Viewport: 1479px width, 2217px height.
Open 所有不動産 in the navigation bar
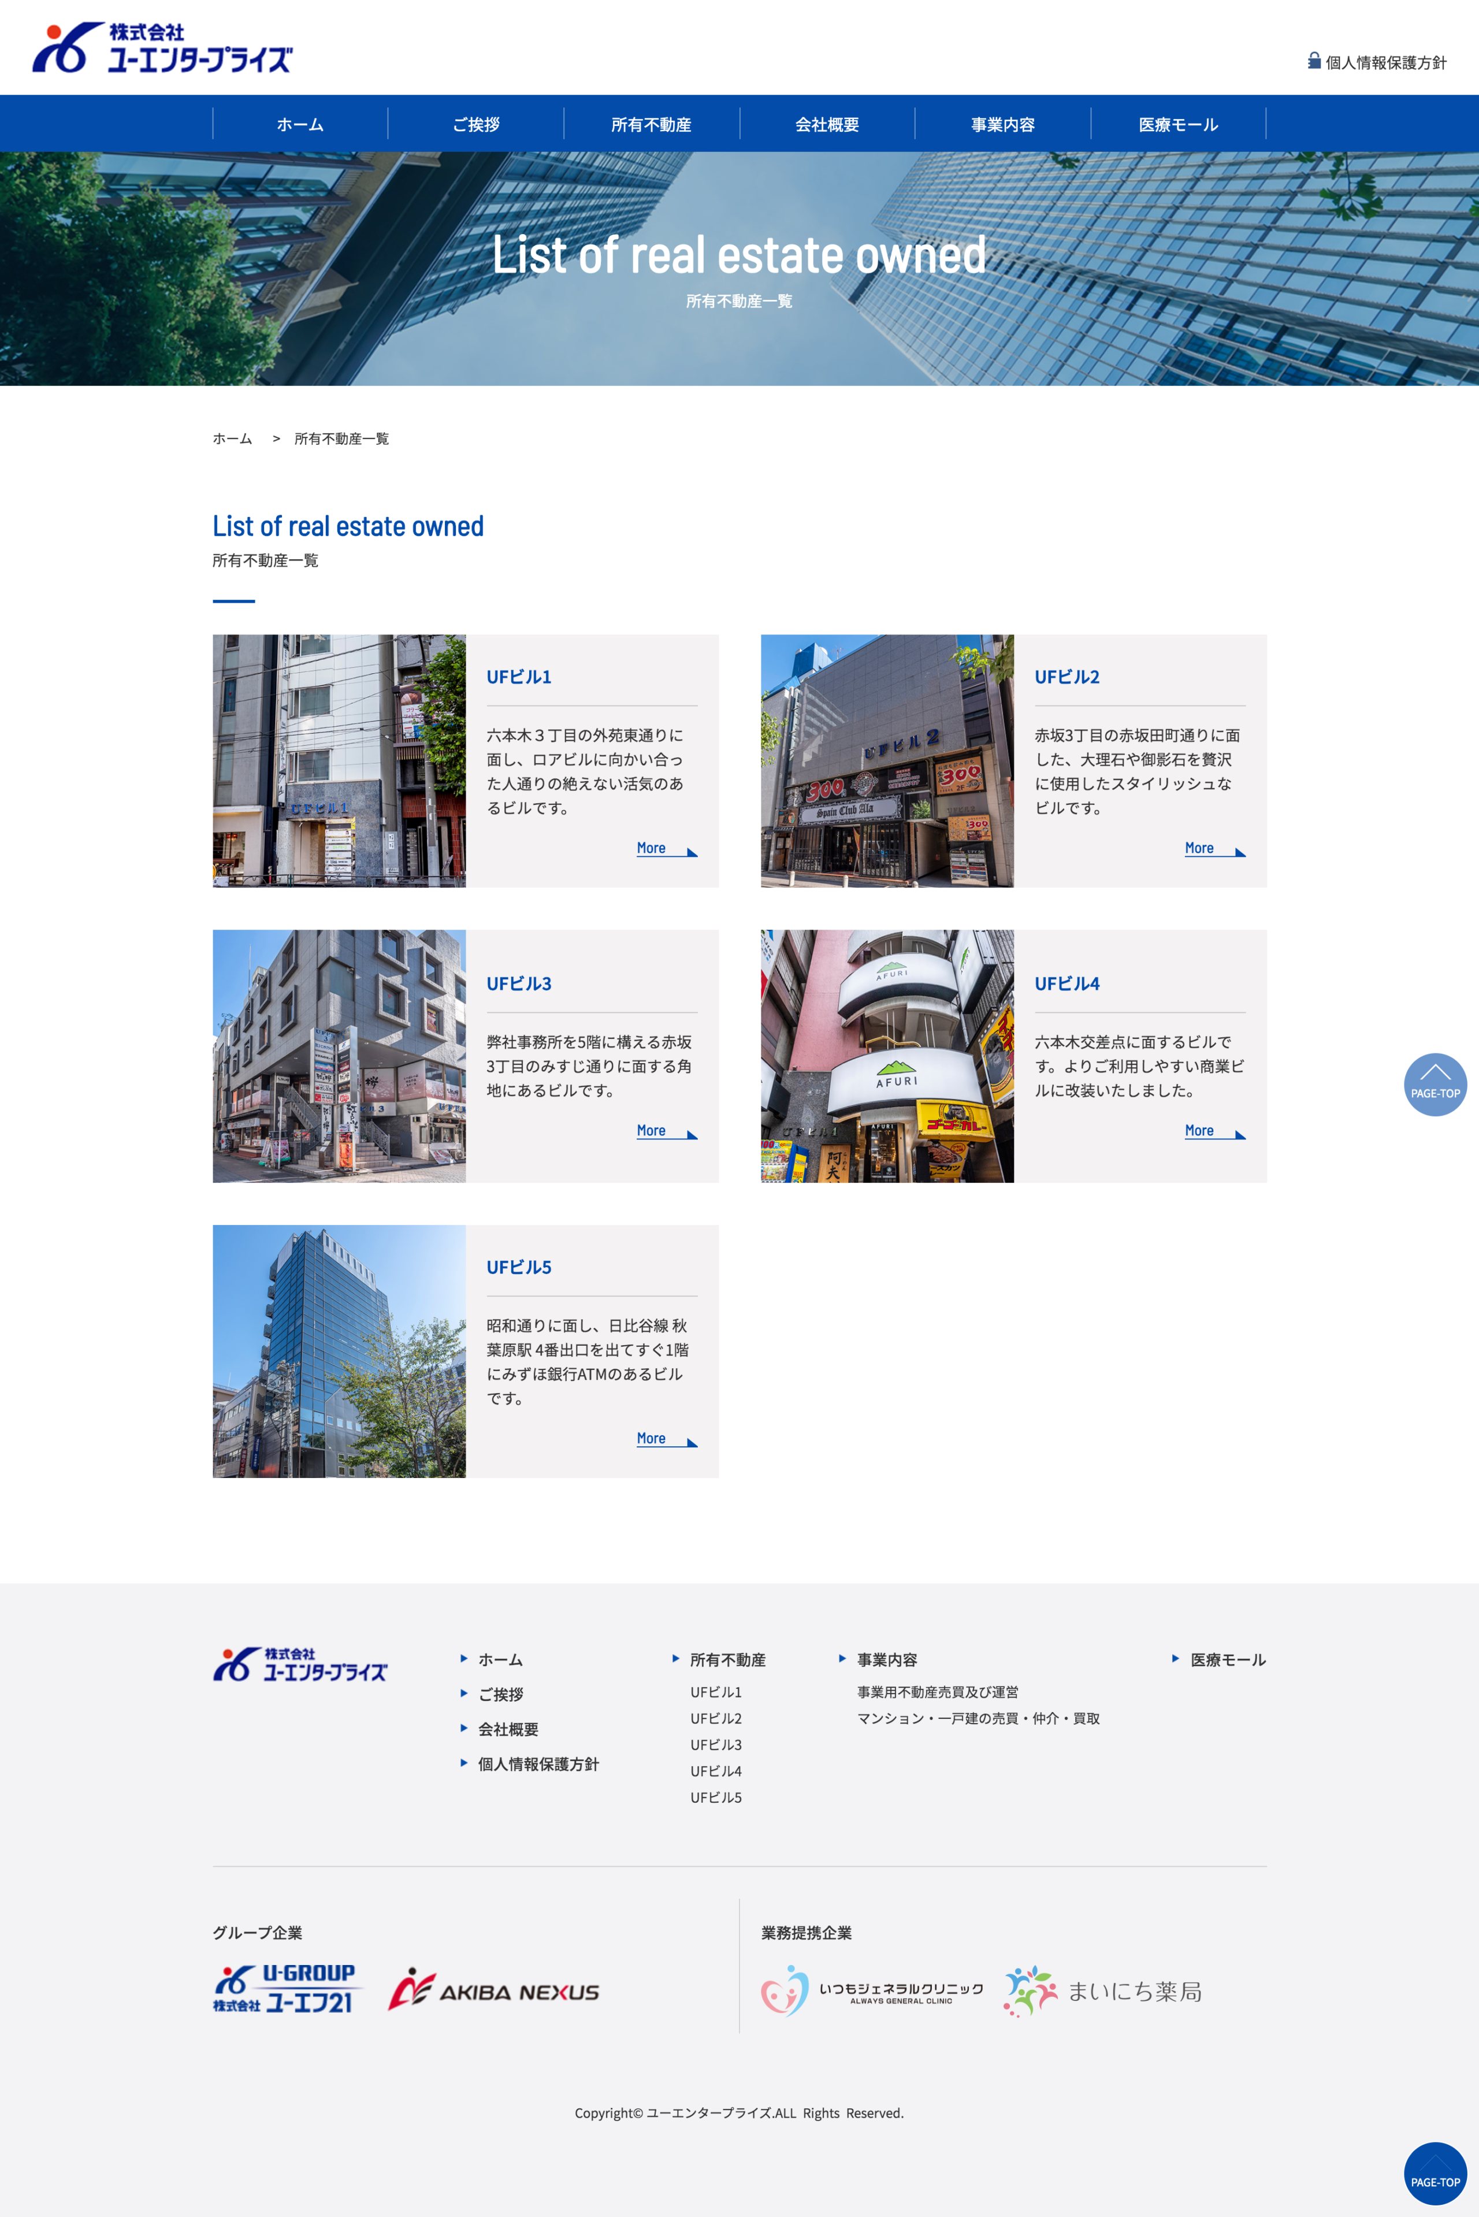coord(651,125)
